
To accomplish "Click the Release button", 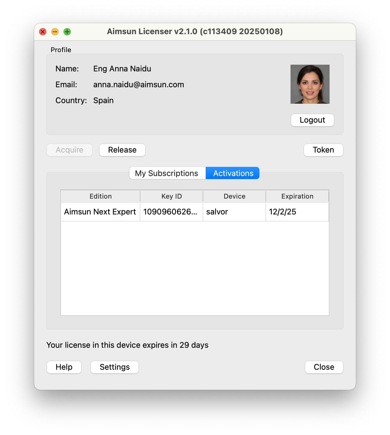I will point(122,150).
